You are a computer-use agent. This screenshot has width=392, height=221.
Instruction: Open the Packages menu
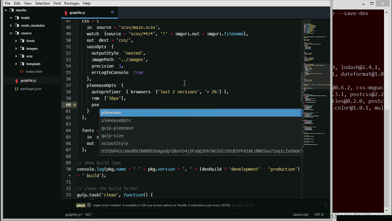point(72,3)
